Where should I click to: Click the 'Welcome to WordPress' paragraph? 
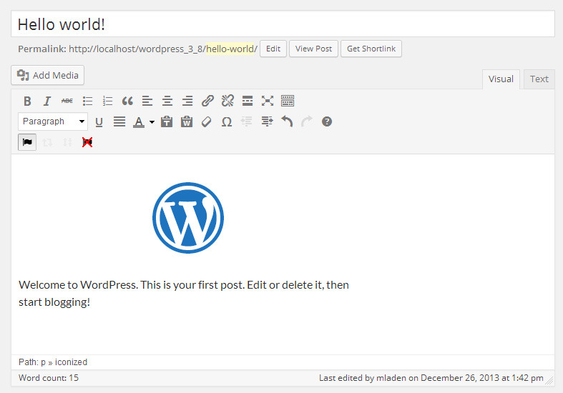pyautogui.click(x=183, y=293)
